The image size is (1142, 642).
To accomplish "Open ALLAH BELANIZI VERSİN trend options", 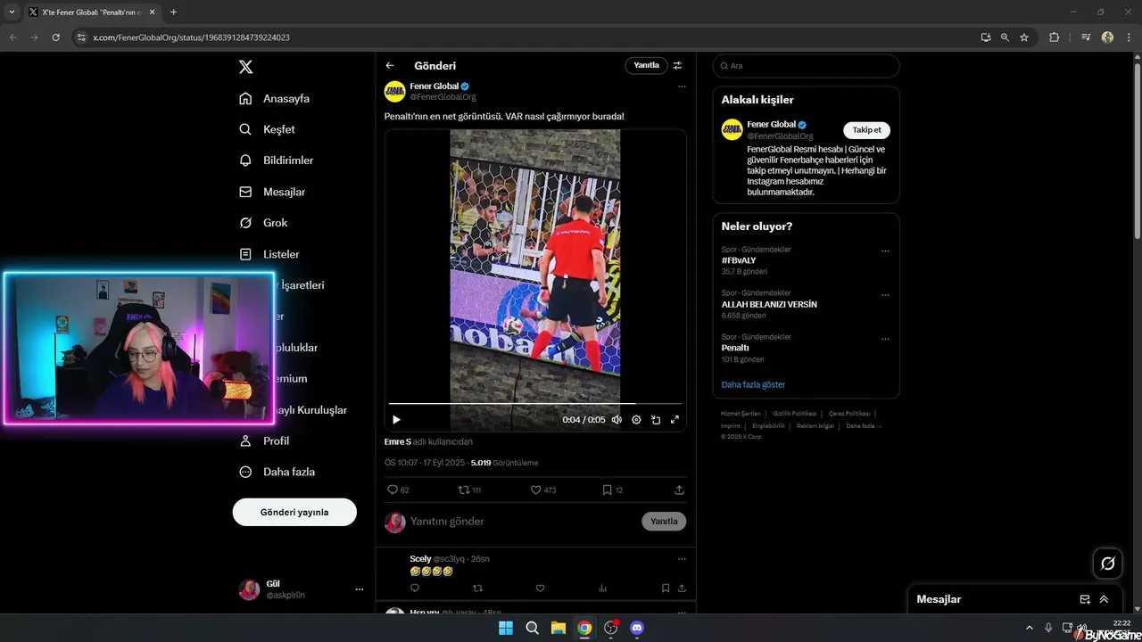I will [x=885, y=295].
